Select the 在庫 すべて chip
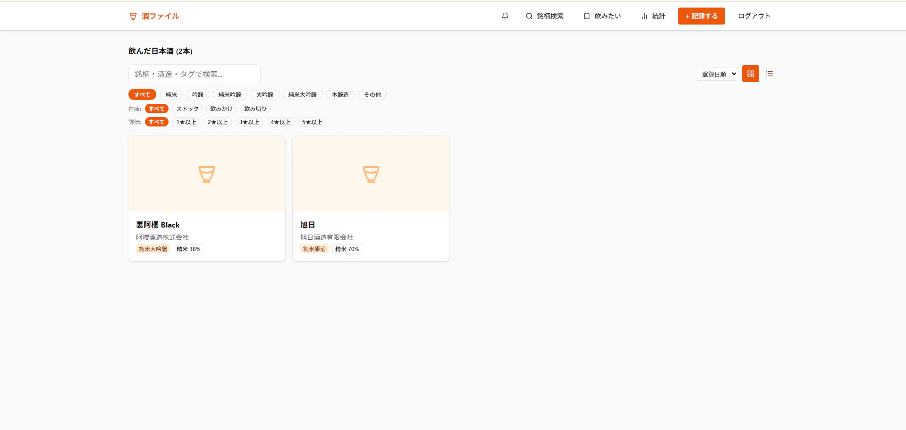 [157, 109]
